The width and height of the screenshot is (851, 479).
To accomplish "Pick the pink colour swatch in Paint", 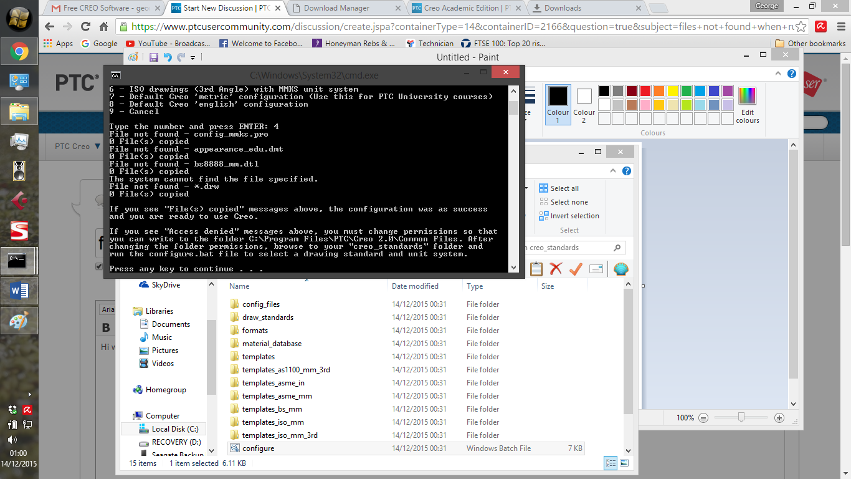I will coord(645,105).
